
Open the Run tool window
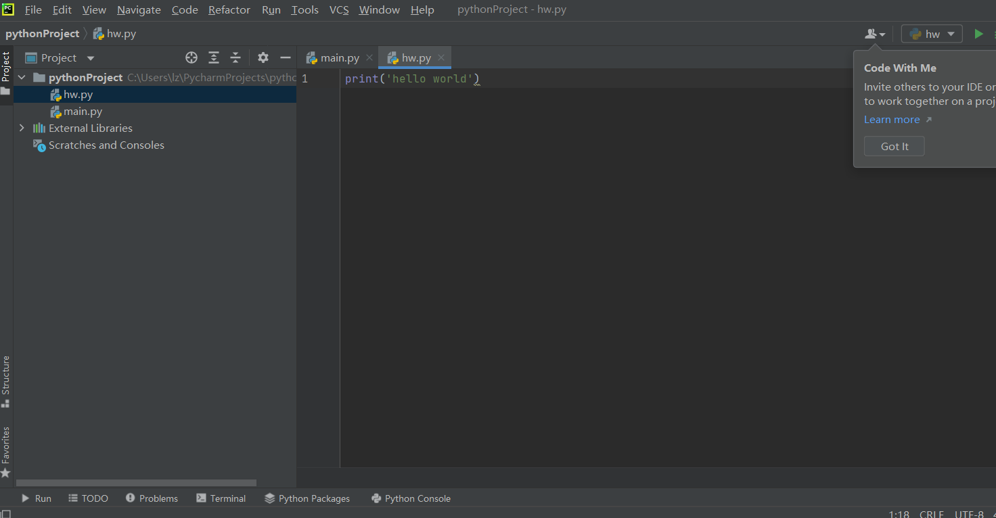[x=36, y=498]
